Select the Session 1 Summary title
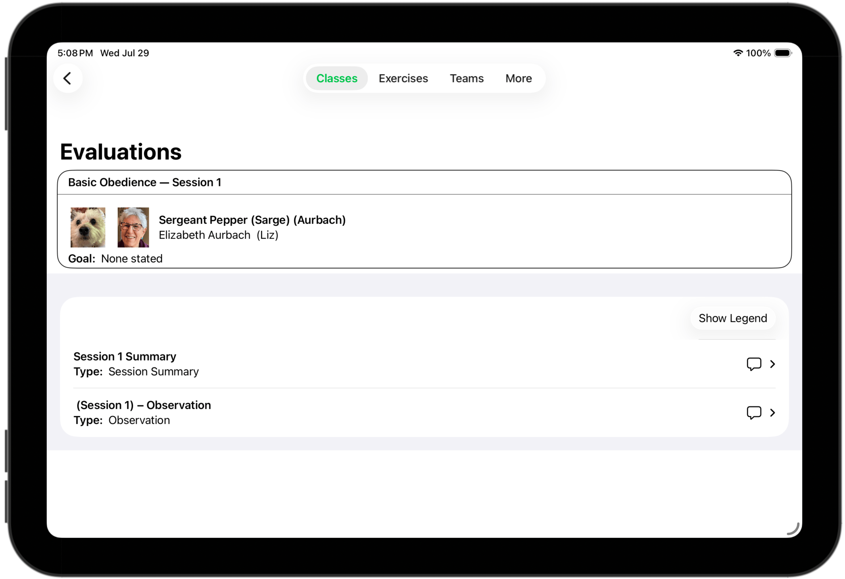Image resolution: width=845 pixels, height=579 pixels. [x=125, y=357]
